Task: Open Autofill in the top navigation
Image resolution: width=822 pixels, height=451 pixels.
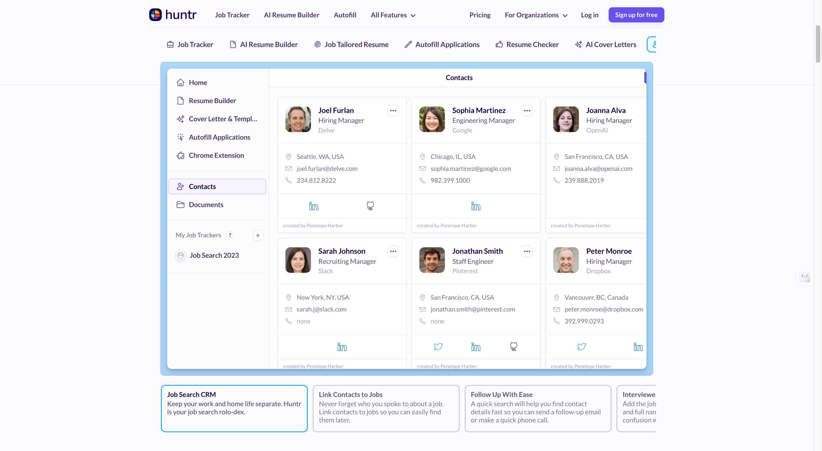Action: [345, 15]
